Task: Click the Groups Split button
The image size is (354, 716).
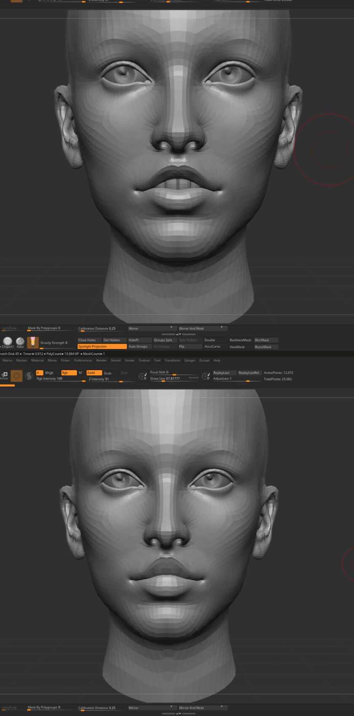Action: tap(165, 340)
